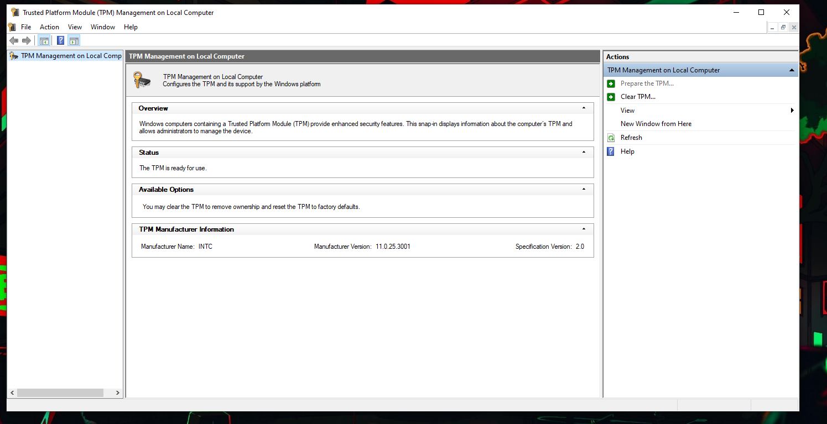Screen dimensions: 827x424
Task: Click the Back arrow toolbar icon
Action: point(14,40)
